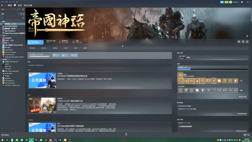
Task: Click thumbs-down 否 recommend button
Action: (x=65, y=55)
